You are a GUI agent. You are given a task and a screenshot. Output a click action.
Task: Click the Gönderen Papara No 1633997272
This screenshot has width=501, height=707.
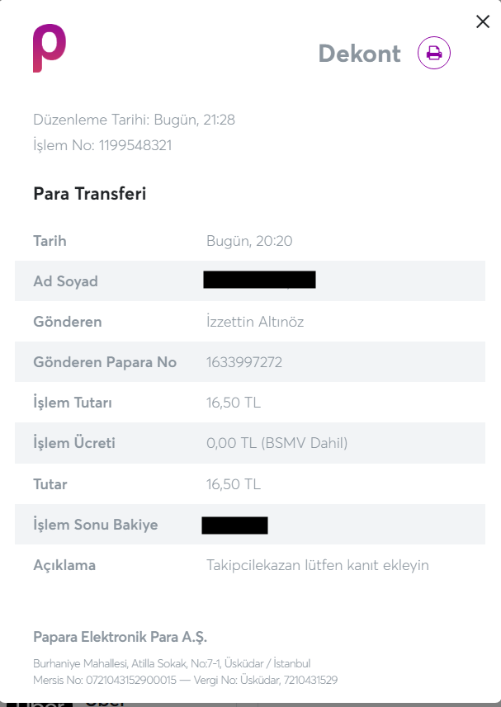pos(244,362)
